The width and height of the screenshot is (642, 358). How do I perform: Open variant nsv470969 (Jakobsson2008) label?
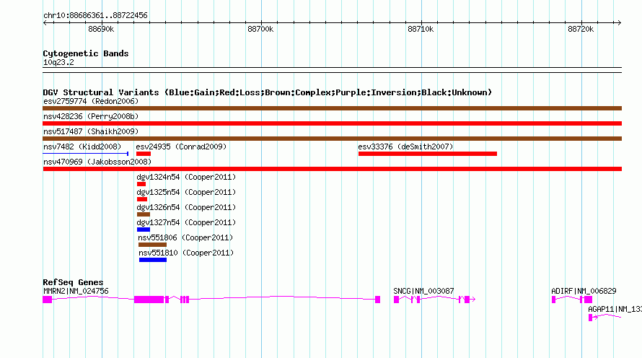pos(97,162)
